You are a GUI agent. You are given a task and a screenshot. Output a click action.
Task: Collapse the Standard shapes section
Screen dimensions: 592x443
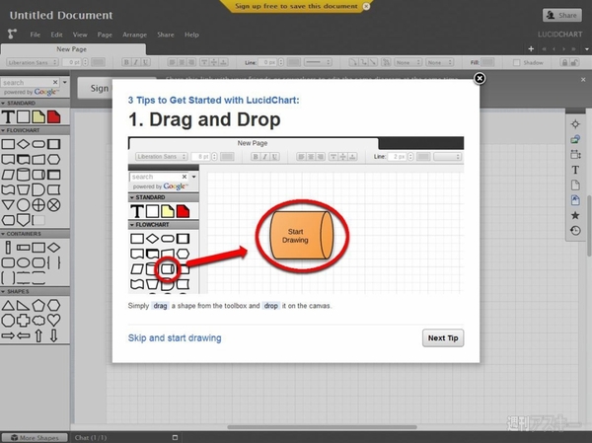pos(35,103)
